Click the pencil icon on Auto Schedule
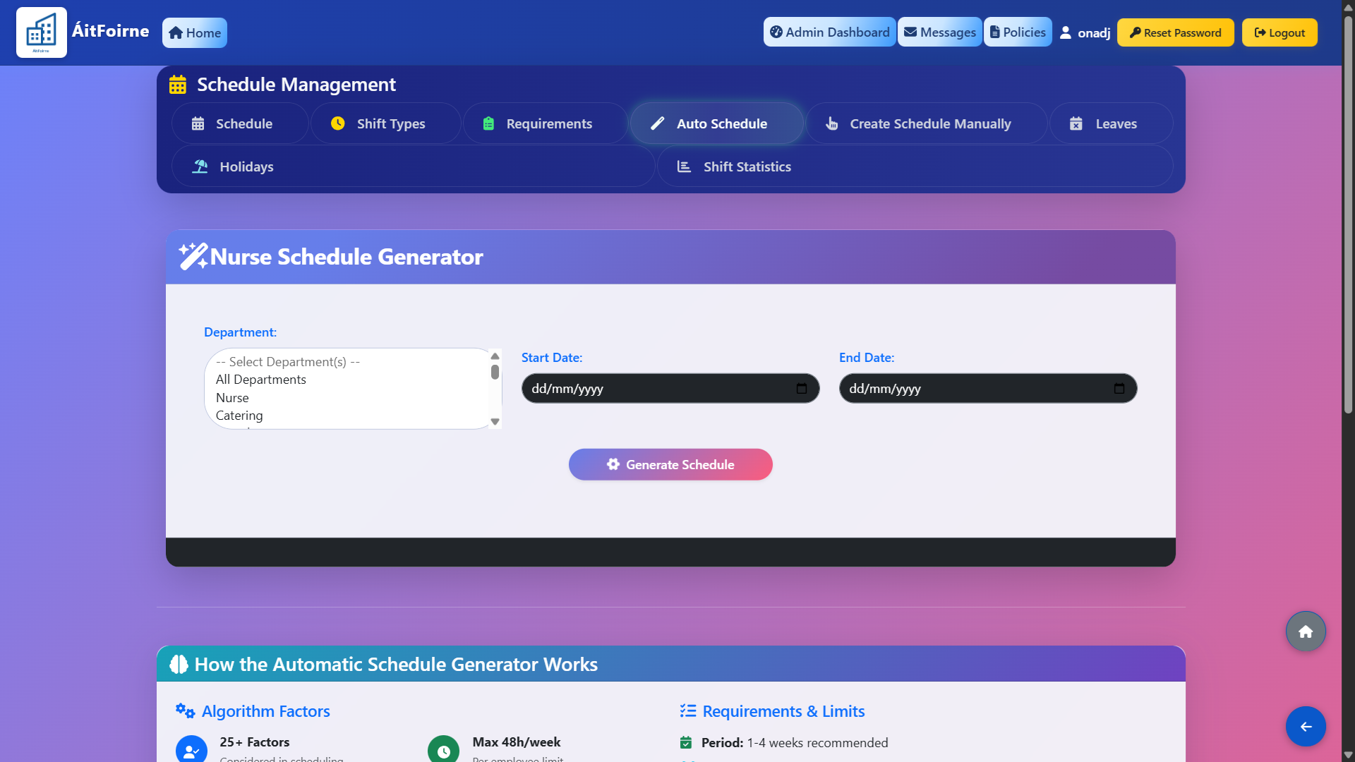The image size is (1355, 762). (656, 123)
